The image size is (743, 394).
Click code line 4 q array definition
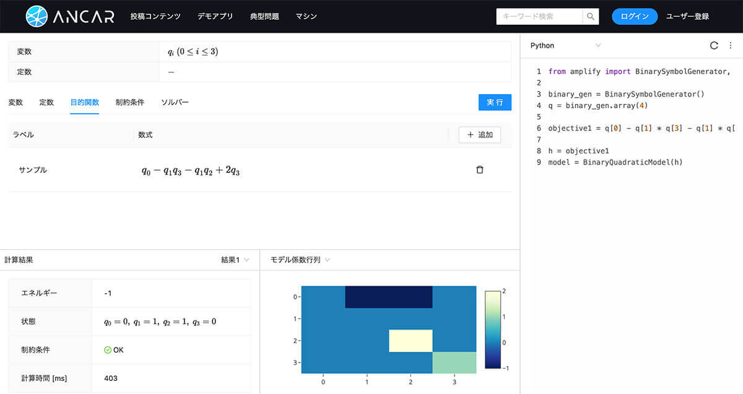599,106
